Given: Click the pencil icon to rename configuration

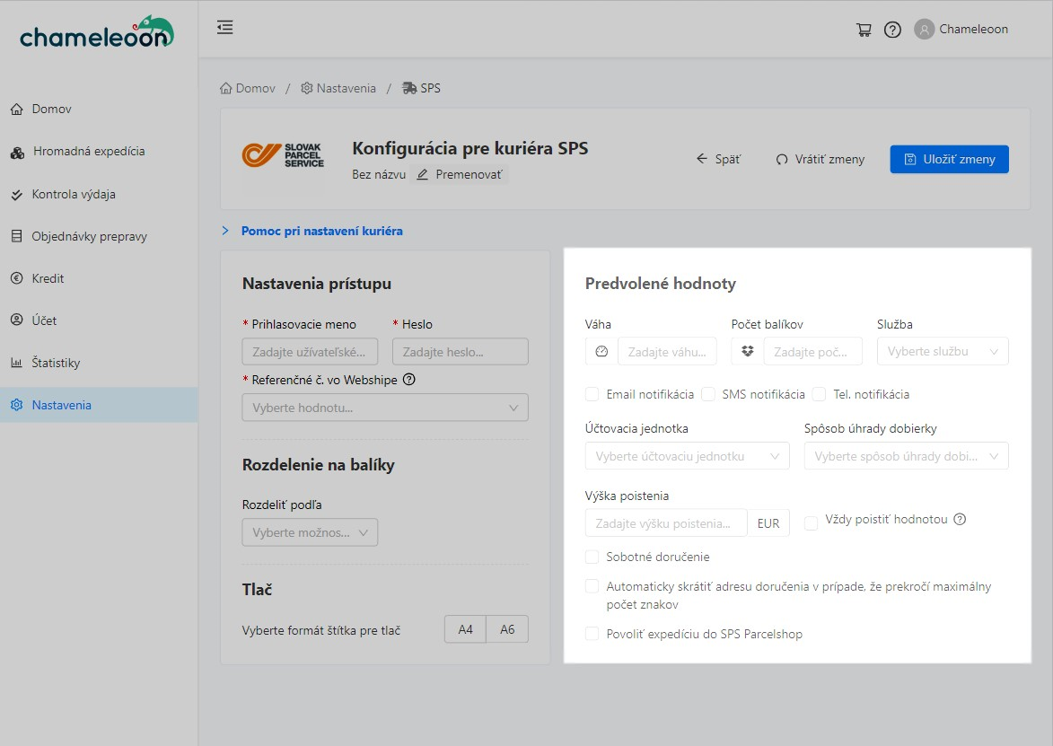Looking at the screenshot, I should coord(423,174).
